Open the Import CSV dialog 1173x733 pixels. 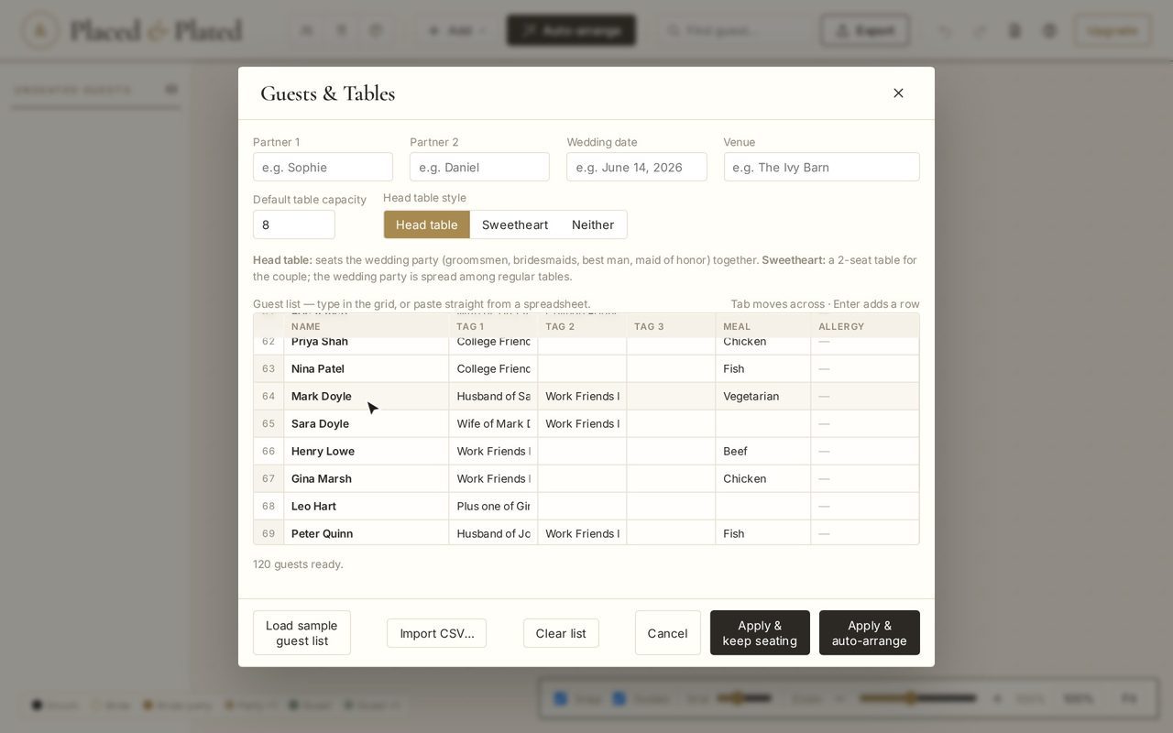[436, 633]
